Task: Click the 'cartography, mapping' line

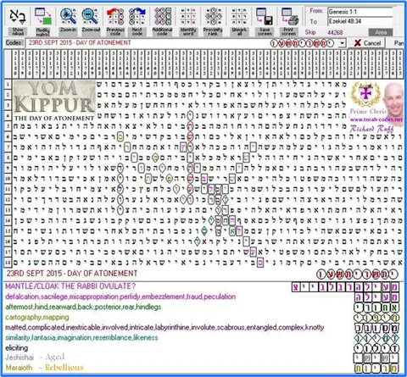Action: pos(37,318)
